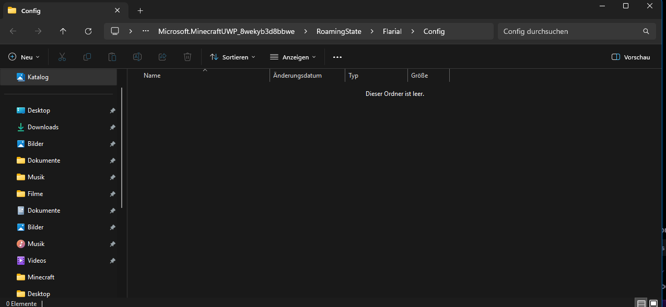Screen dimensions: 666x307
Task: Click the Cut scissors icon
Action: (62, 57)
